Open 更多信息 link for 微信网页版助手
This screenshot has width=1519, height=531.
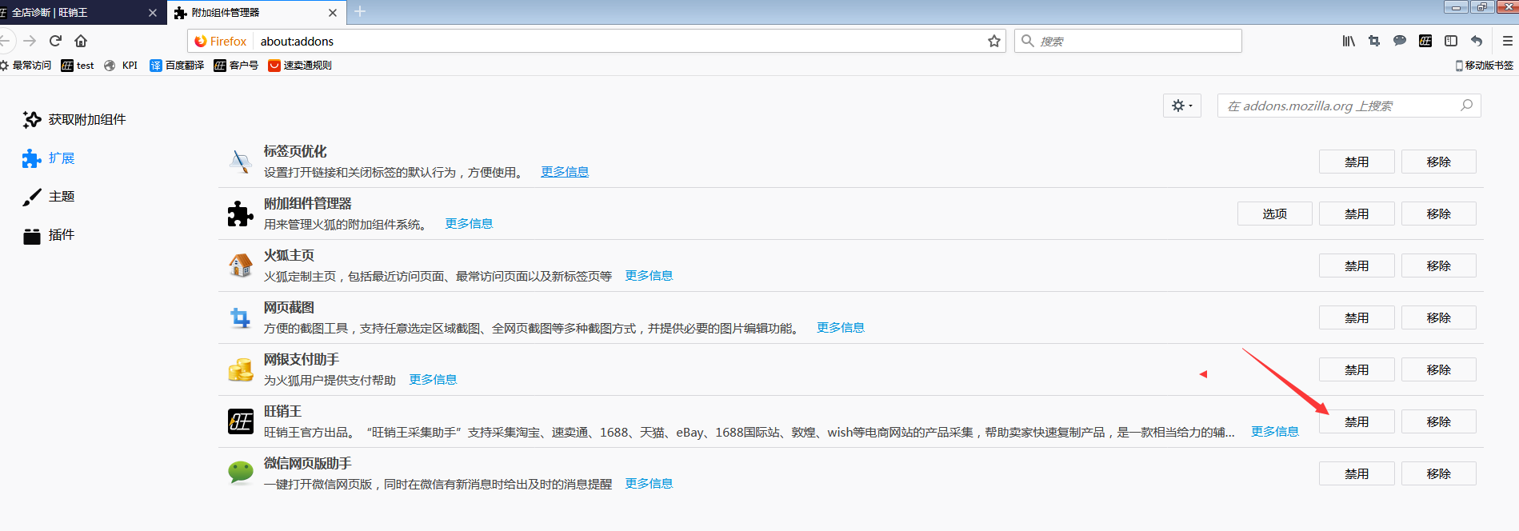(649, 484)
